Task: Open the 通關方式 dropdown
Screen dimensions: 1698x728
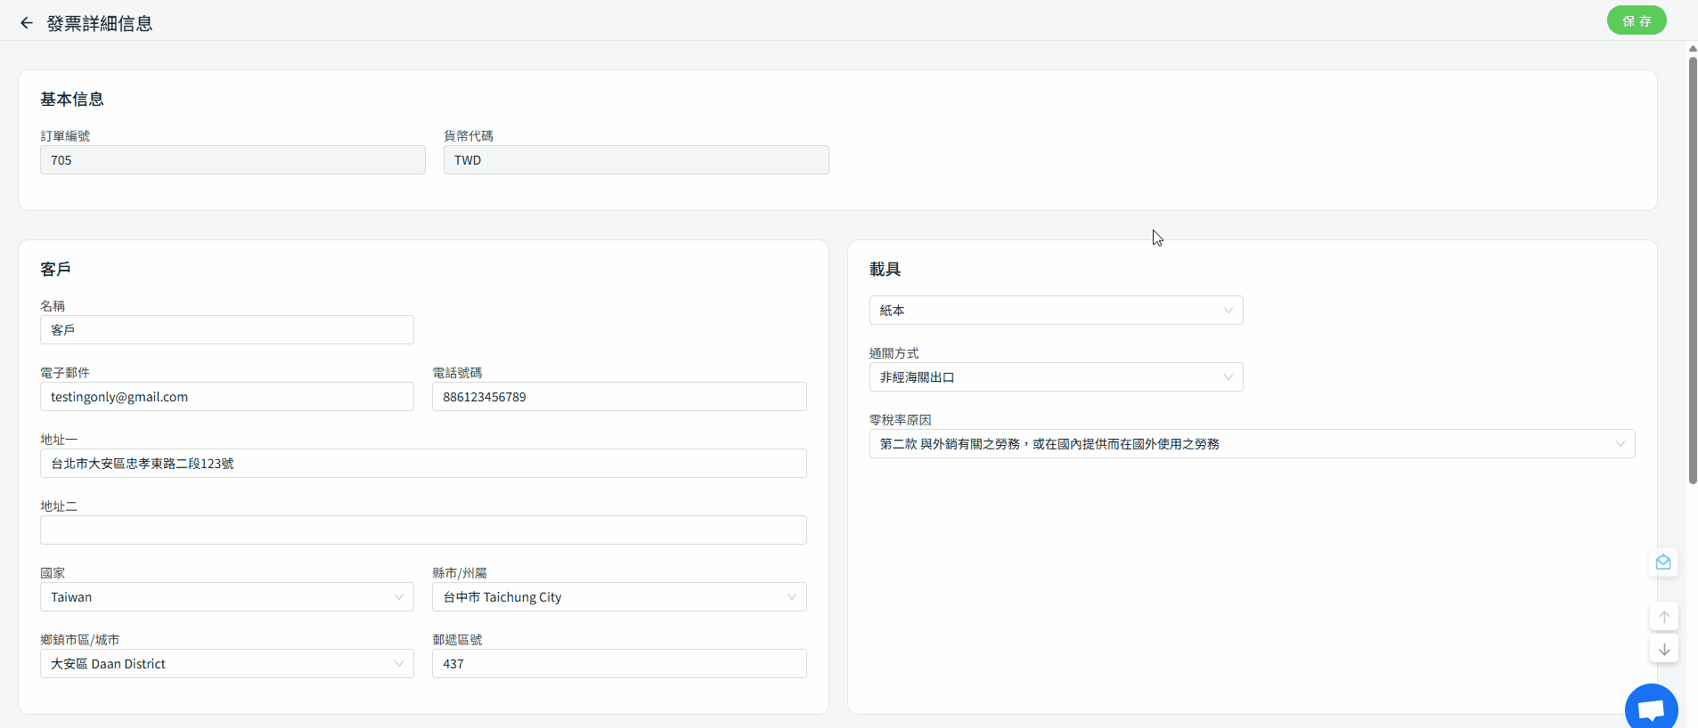Action: click(x=1056, y=377)
